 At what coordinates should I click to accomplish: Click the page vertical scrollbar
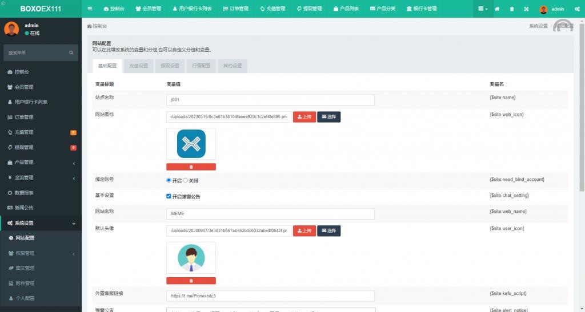(x=582, y=114)
